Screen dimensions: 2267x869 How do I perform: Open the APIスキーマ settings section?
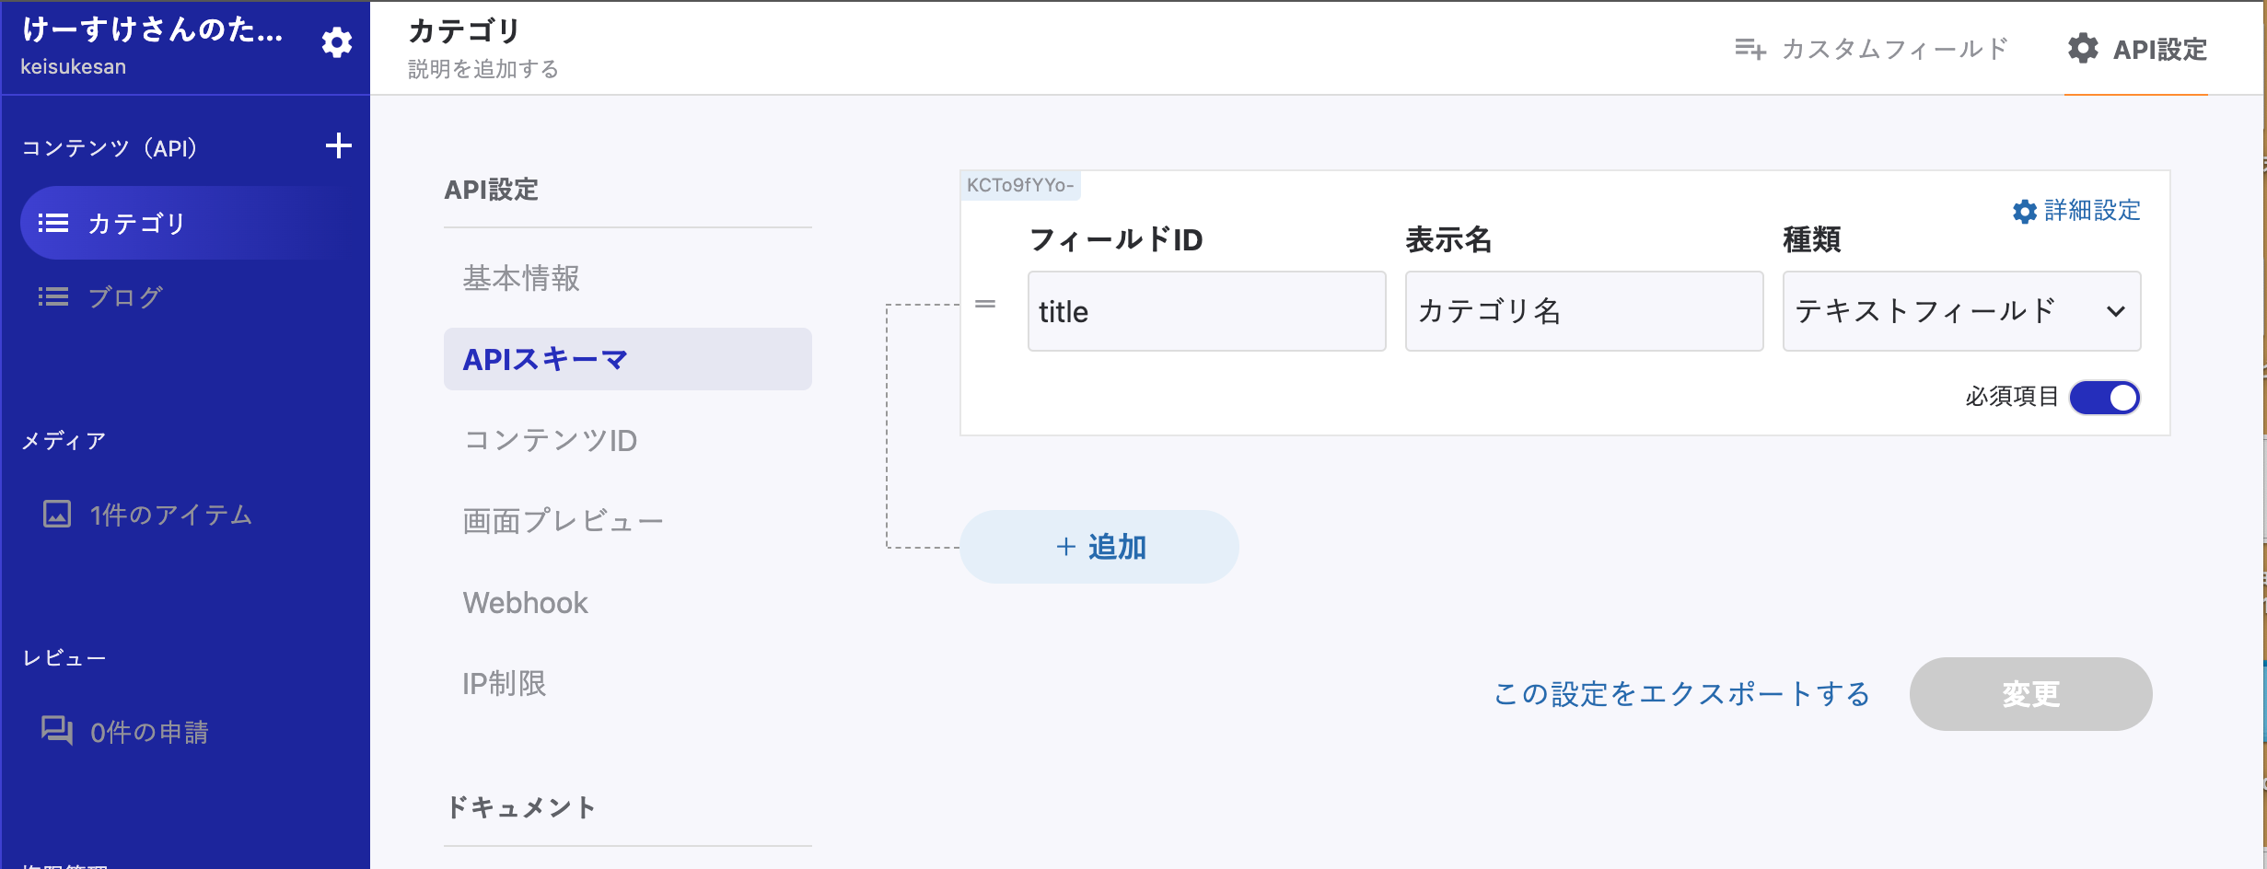tap(627, 359)
